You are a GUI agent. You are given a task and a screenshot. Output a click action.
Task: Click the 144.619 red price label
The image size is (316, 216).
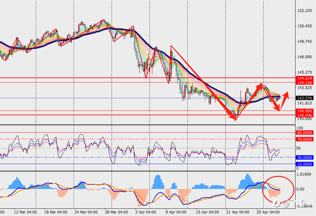305,78
